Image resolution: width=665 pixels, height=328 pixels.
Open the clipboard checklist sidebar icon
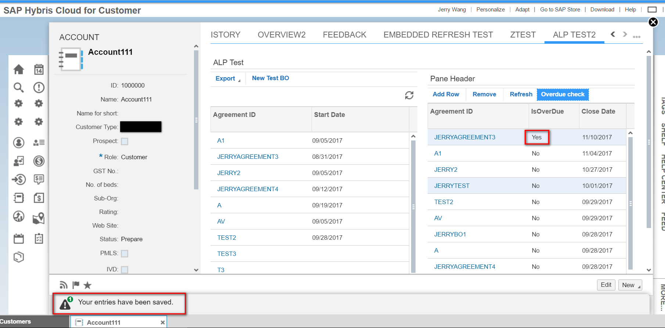tap(39, 238)
